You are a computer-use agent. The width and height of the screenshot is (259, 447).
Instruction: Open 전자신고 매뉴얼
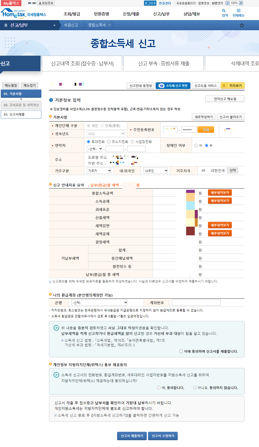click(225, 99)
